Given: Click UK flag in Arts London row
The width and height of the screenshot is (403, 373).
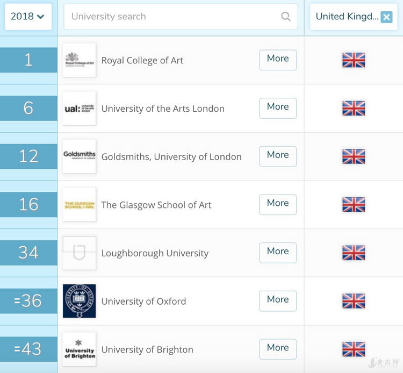Looking at the screenshot, I should click(x=354, y=108).
